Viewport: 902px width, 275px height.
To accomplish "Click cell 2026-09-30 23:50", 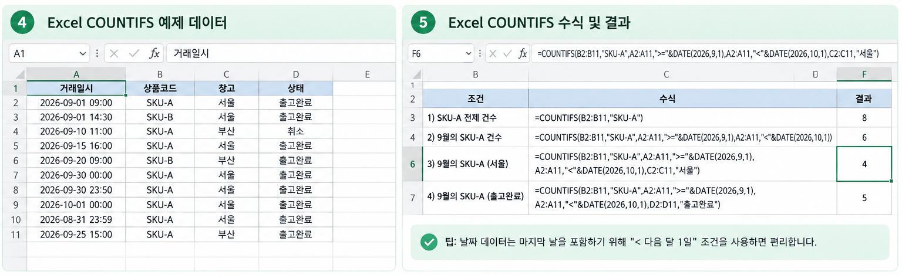I will (76, 190).
